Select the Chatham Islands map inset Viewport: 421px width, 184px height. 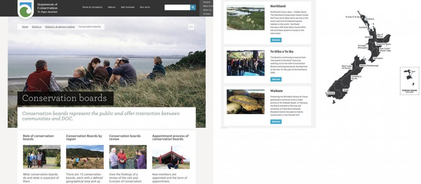409,81
